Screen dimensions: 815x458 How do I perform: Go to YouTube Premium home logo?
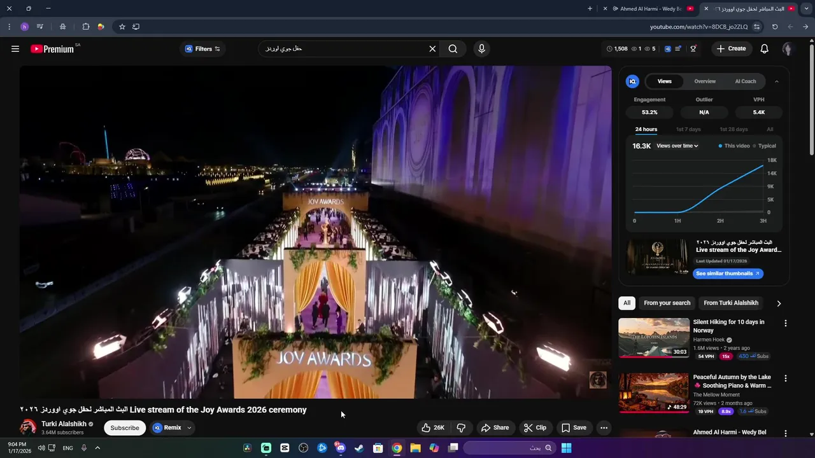click(x=52, y=49)
